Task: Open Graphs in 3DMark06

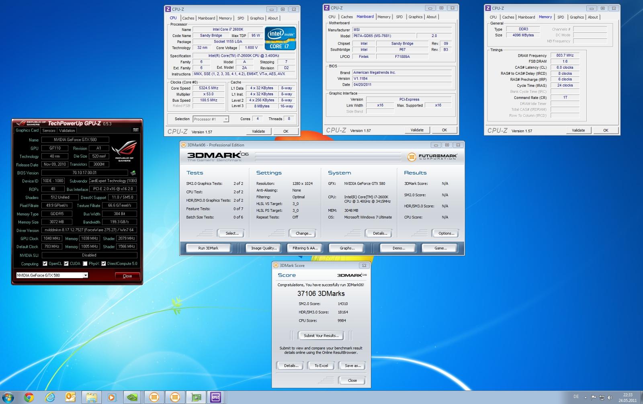Action: (x=347, y=248)
